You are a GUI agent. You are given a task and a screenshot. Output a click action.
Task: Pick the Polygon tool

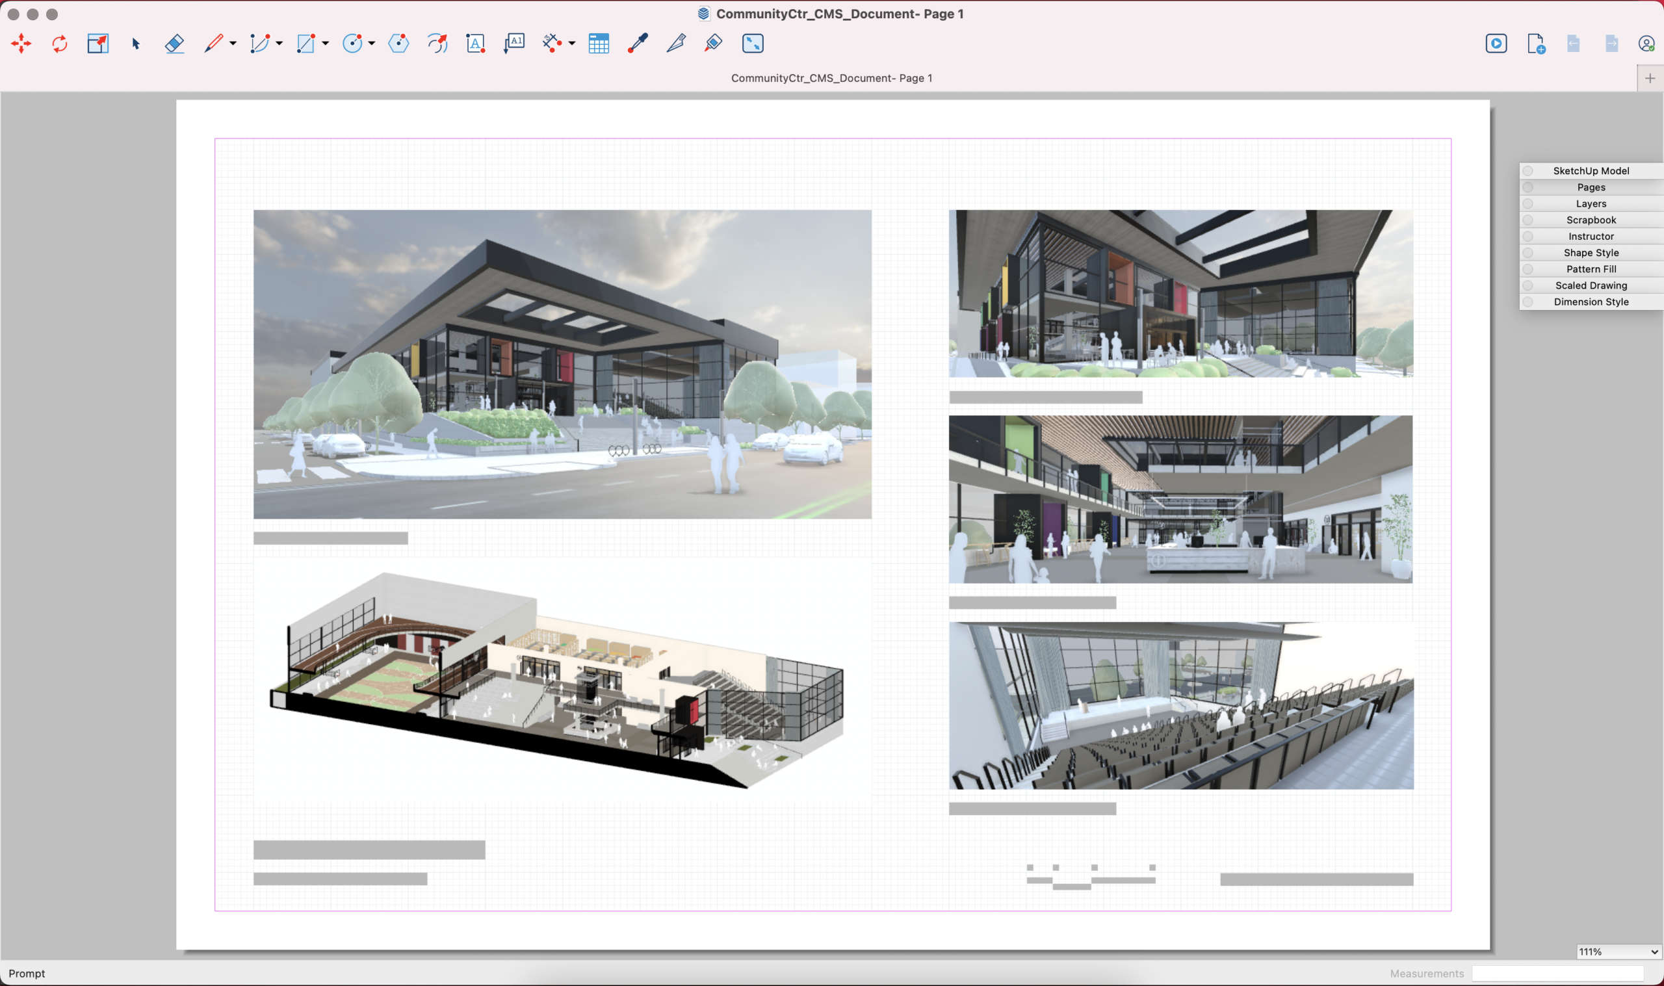[x=398, y=44]
